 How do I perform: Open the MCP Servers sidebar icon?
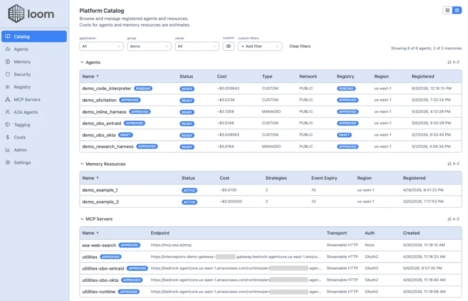click(8, 99)
